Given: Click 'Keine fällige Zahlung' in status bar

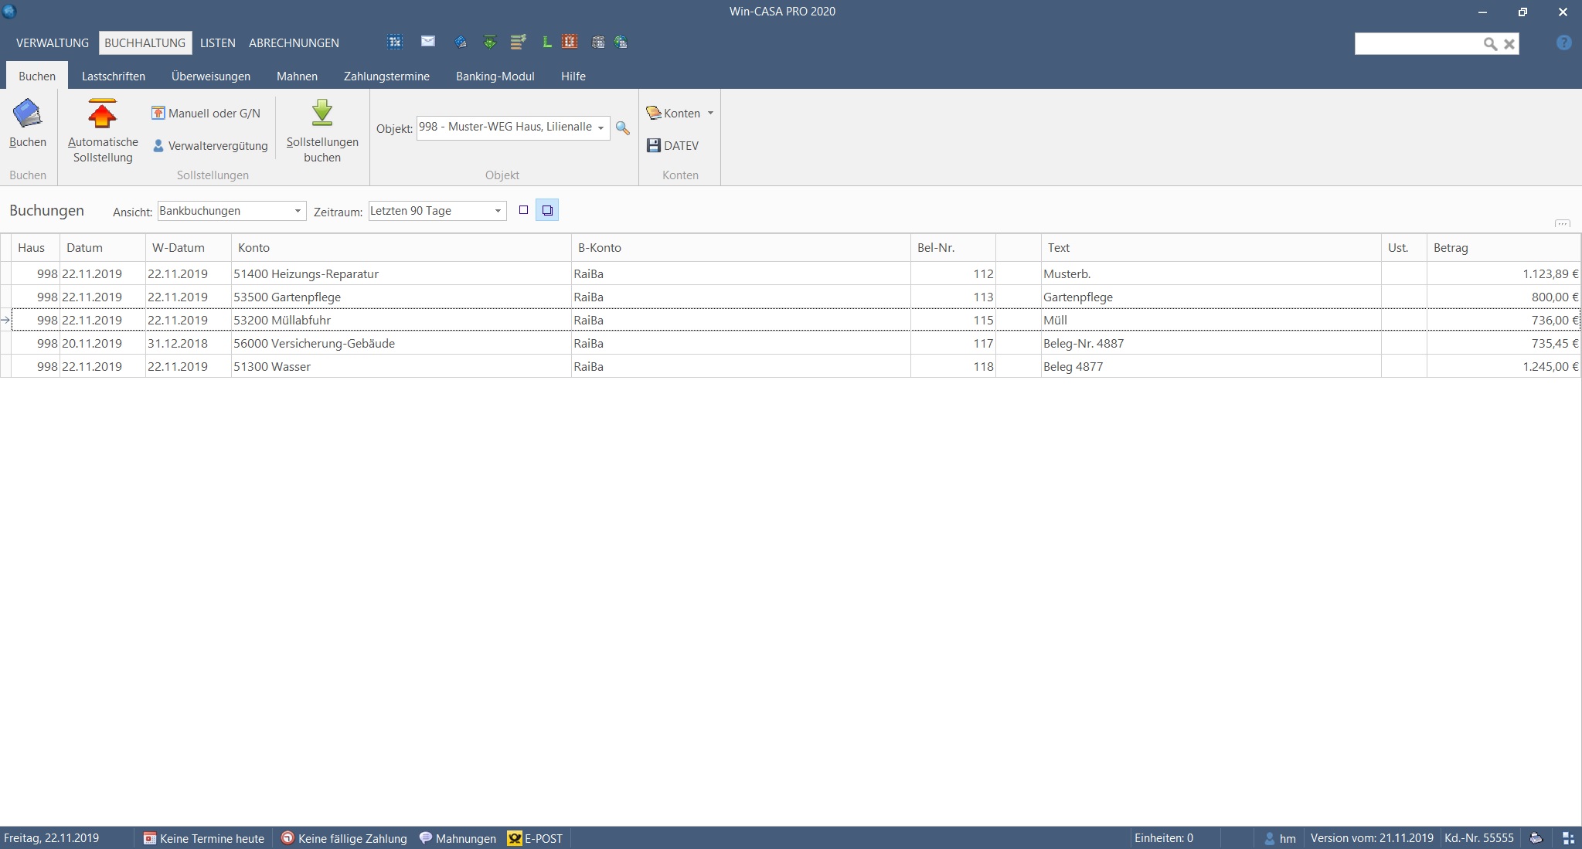Looking at the screenshot, I should 344,838.
